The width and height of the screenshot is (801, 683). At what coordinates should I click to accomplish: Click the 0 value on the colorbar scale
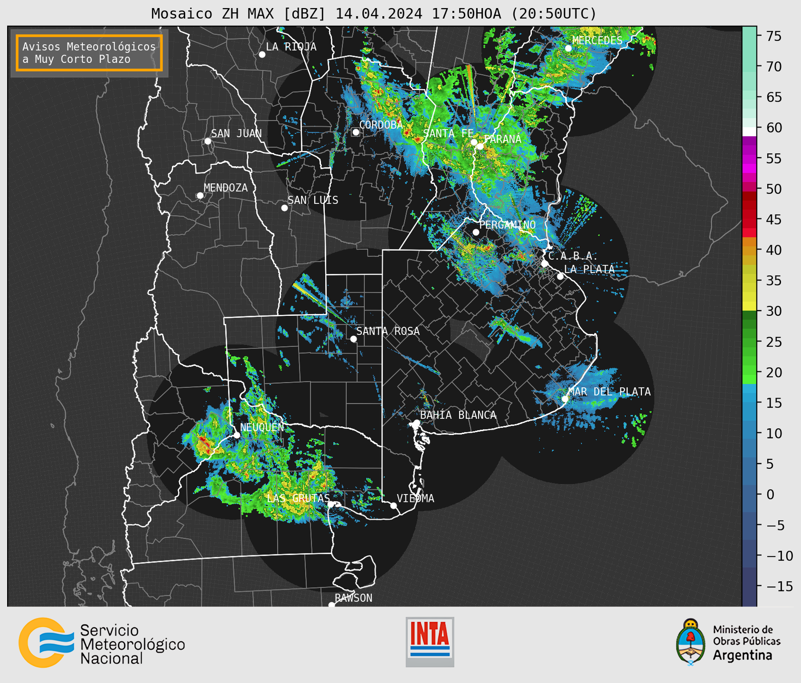pos(770,494)
